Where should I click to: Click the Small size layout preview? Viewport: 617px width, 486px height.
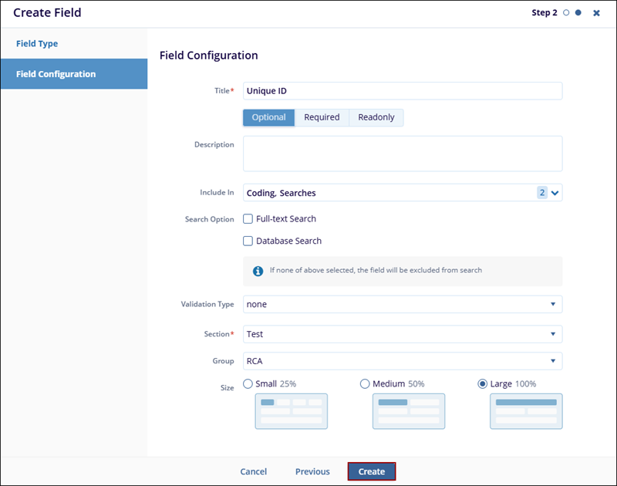pyautogui.click(x=292, y=410)
